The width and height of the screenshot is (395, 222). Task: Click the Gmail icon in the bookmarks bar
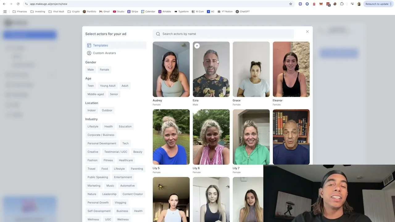point(101,11)
